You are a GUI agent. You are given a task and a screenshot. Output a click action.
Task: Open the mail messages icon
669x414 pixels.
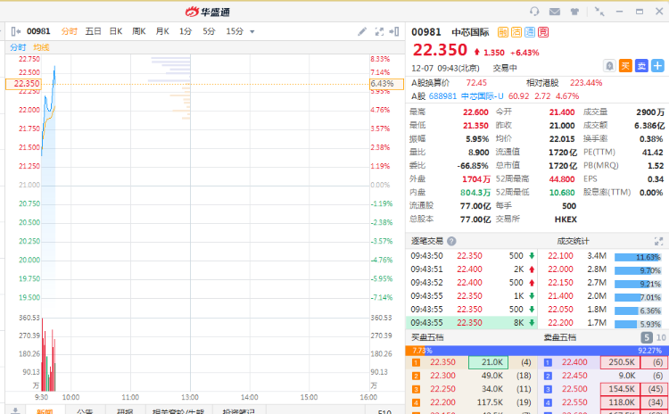[555, 12]
